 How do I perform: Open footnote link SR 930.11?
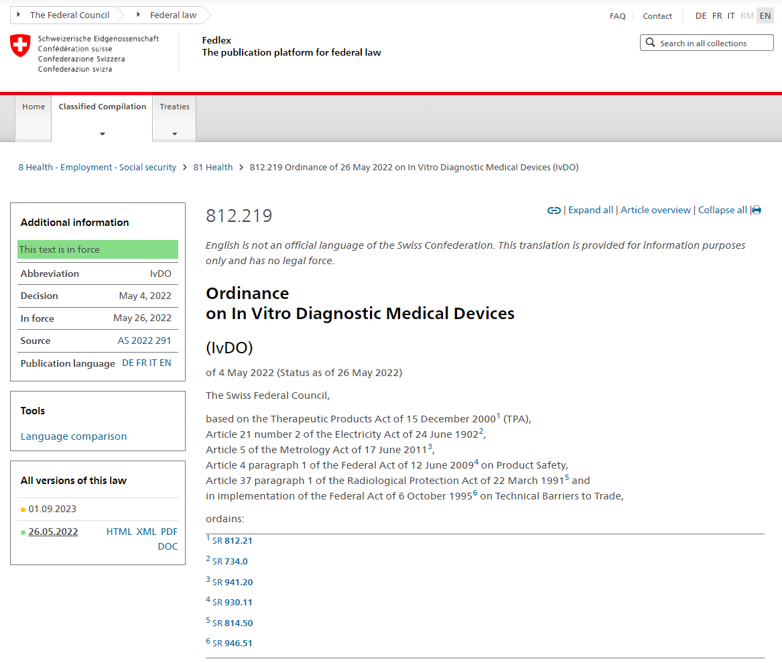(x=233, y=603)
